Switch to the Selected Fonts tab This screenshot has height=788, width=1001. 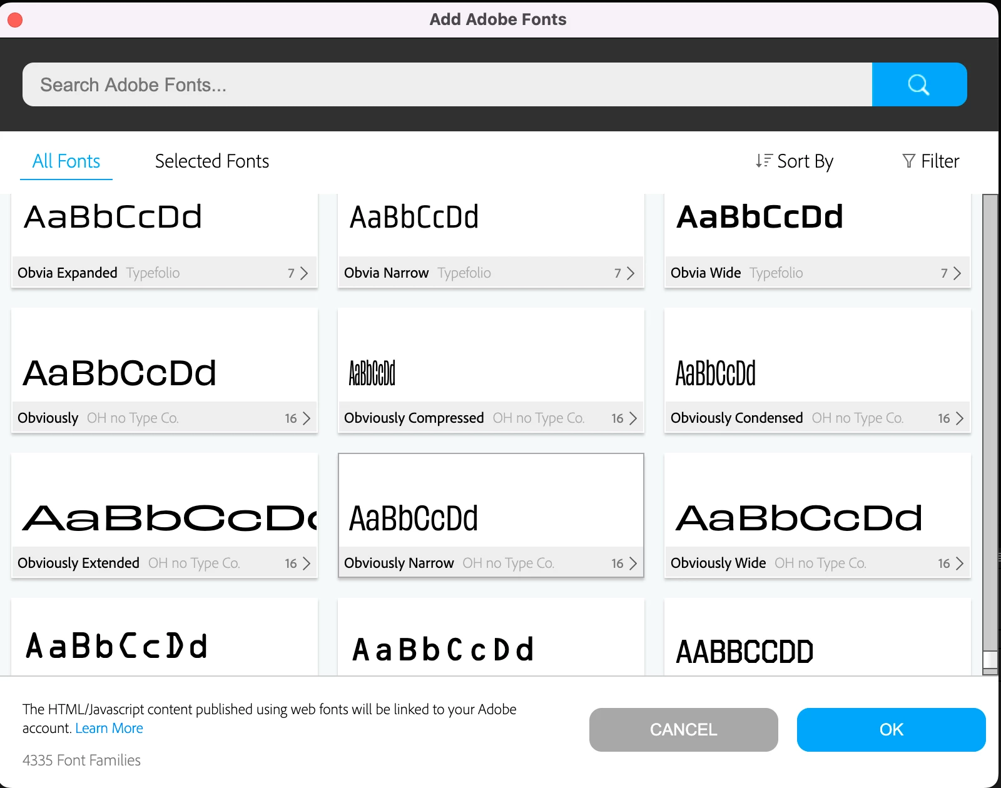pyautogui.click(x=212, y=161)
